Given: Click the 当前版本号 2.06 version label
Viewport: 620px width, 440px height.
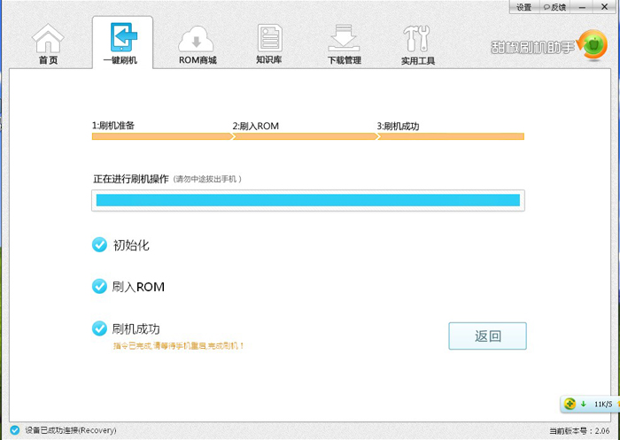Looking at the screenshot, I should (x=579, y=430).
